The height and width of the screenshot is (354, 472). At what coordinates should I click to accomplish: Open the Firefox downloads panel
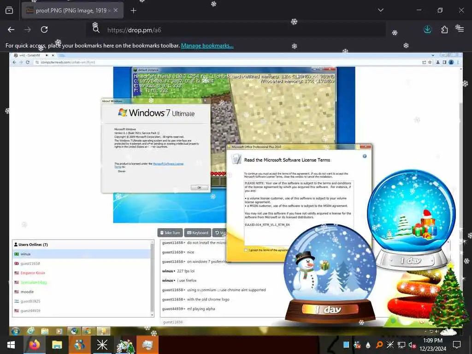(427, 29)
